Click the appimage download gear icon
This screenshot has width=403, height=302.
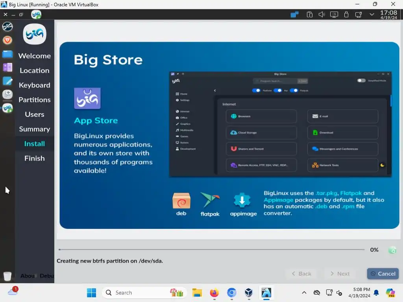coord(242,200)
